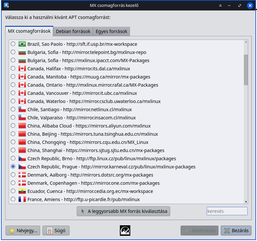This screenshot has width=257, height=241.
Task: Click the Canada, Ontario mirror entry text
Action: [x=93, y=85]
